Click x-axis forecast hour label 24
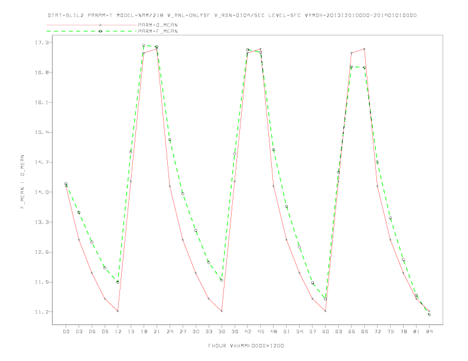 [170, 332]
